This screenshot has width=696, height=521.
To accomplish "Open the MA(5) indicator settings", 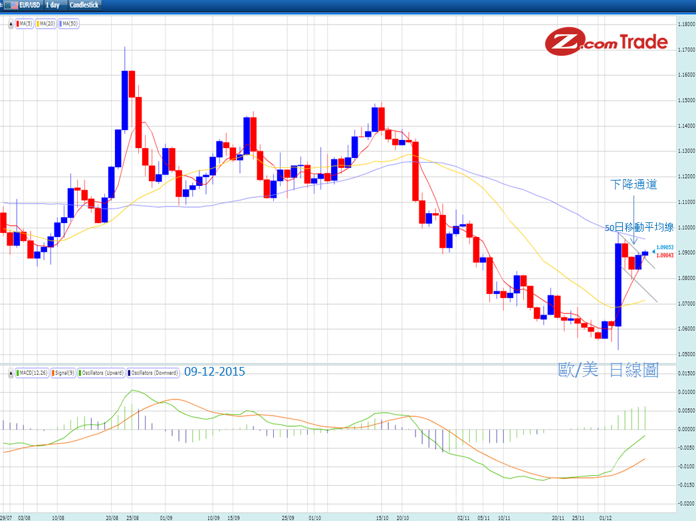I will [x=25, y=23].
